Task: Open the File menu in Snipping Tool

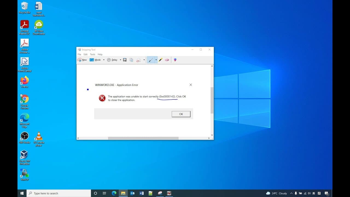Action: 79,54
